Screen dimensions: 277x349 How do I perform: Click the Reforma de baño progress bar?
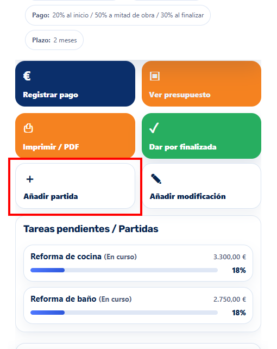124,313
